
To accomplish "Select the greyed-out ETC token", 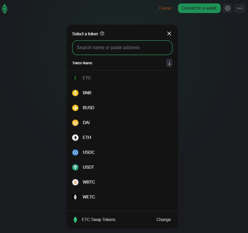I will 87,78.
